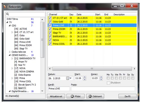The width and height of the screenshot is (141, 103).
Task: Click the recordings list scroll-right arrow
Action: (135, 69)
